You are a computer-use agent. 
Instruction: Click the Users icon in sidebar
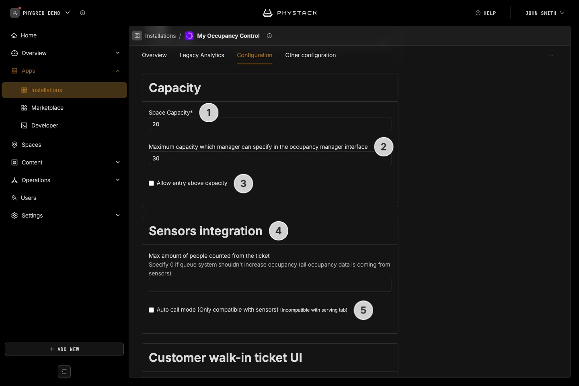coord(14,198)
